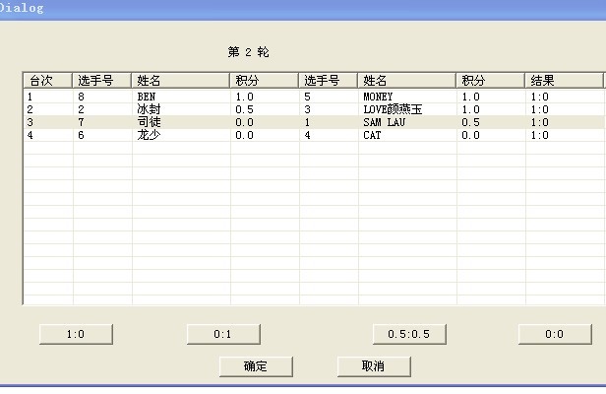Confirm with the 确定 button

pyautogui.click(x=256, y=366)
